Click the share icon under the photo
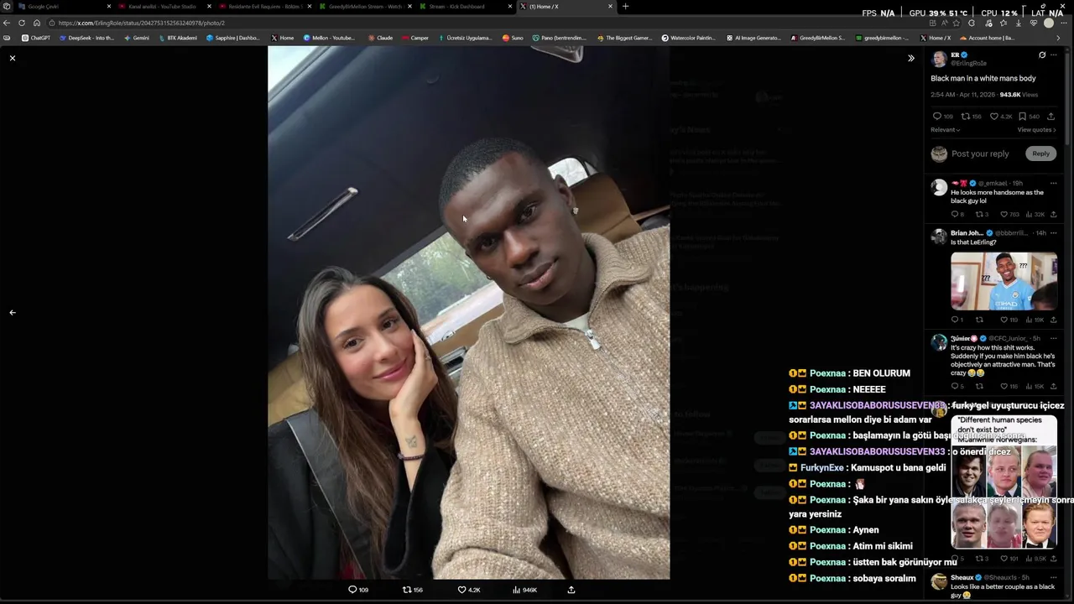 point(571,590)
